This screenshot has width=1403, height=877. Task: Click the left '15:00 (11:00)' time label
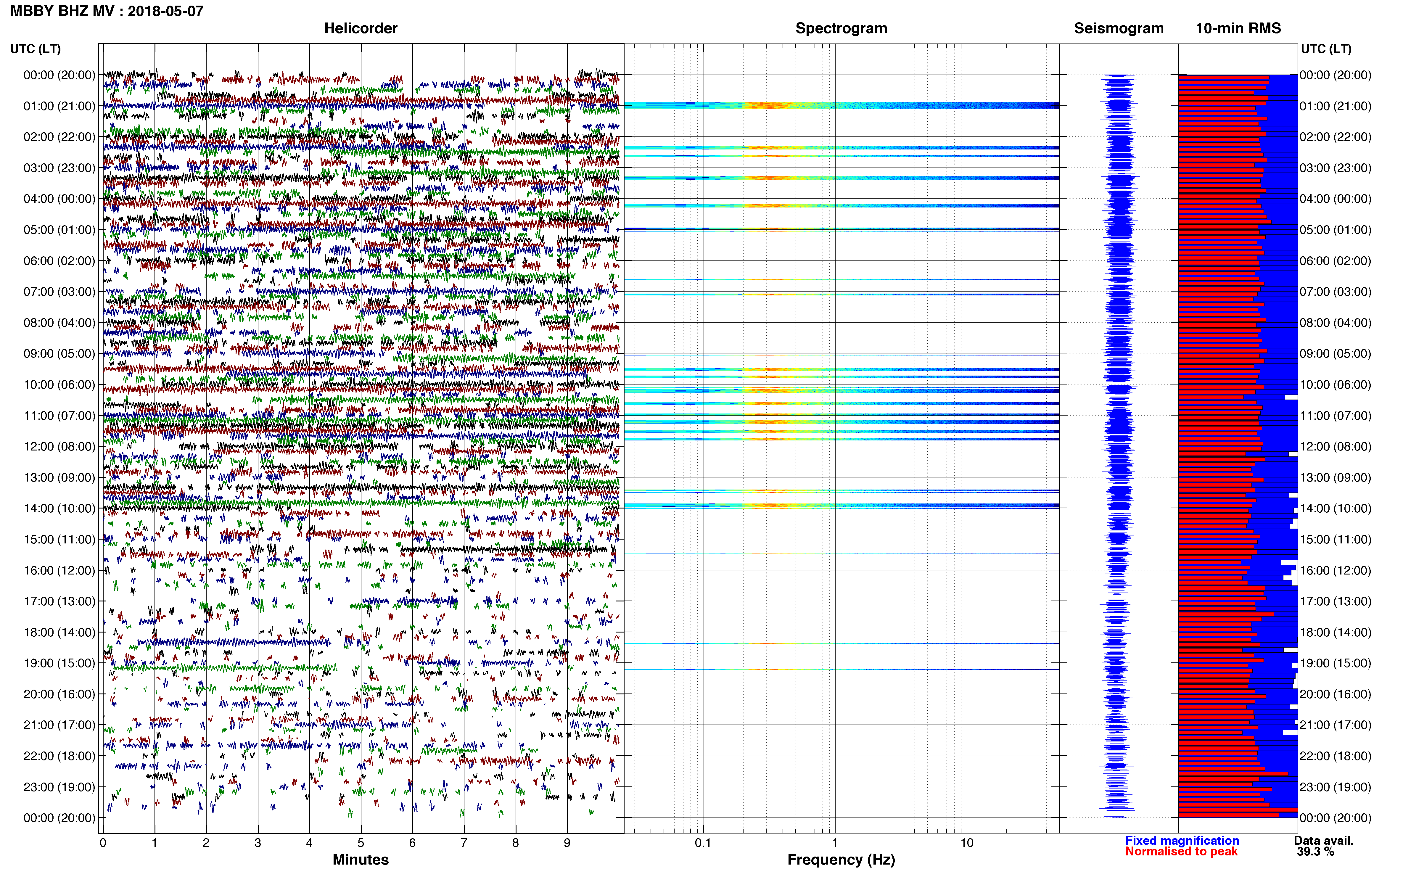[59, 539]
